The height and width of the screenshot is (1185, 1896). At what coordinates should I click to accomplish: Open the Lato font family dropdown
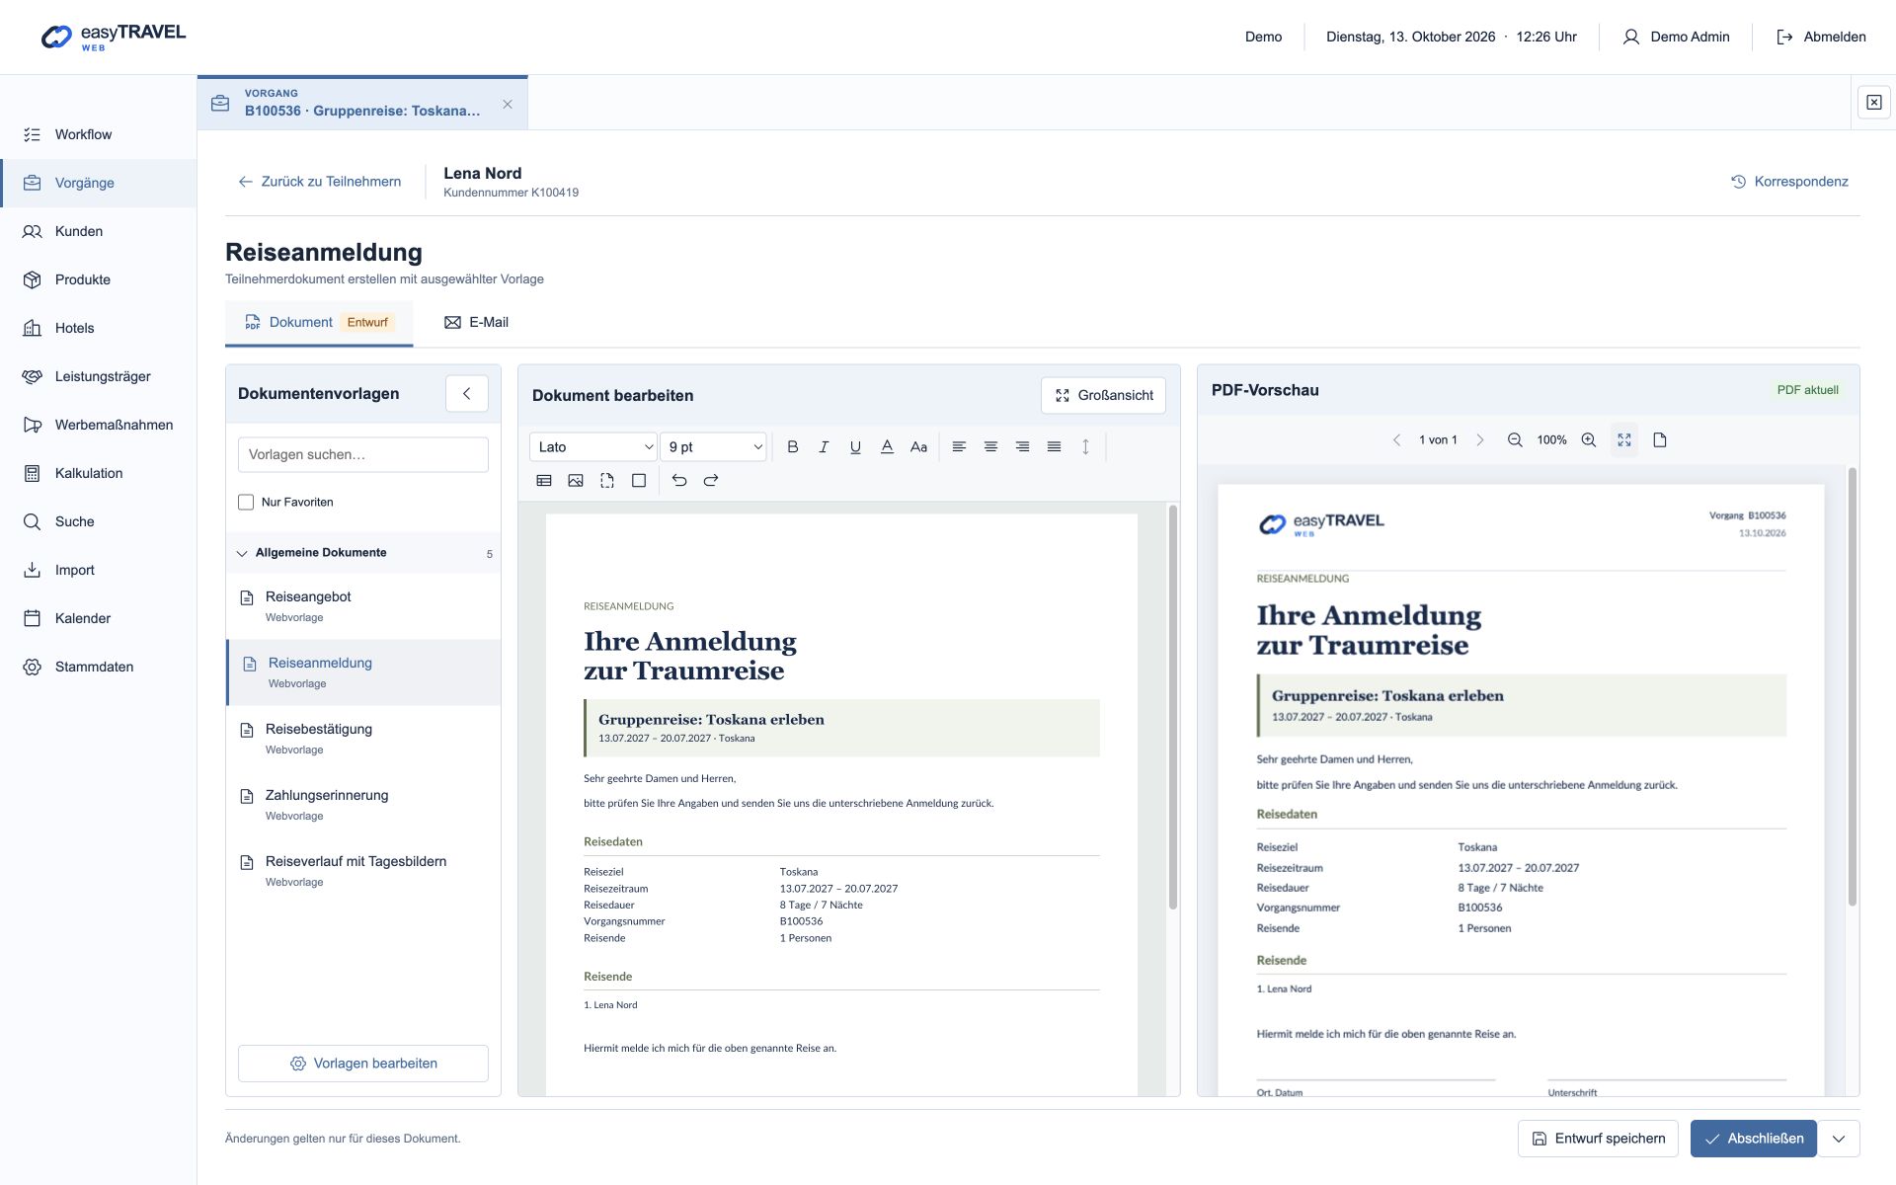click(x=593, y=447)
